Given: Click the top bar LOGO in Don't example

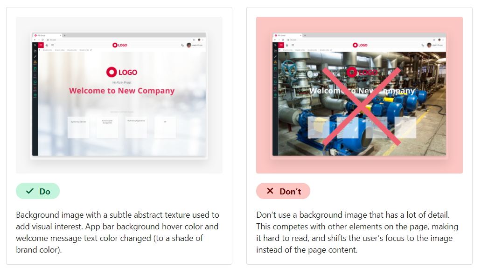Looking at the screenshot, I should pyautogui.click(x=360, y=45).
